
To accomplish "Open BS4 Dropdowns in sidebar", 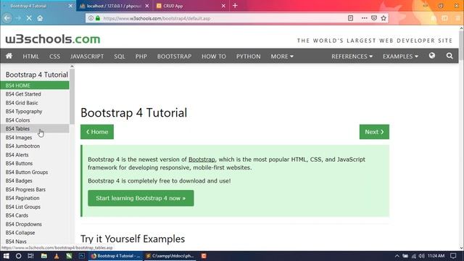I will point(35,224).
